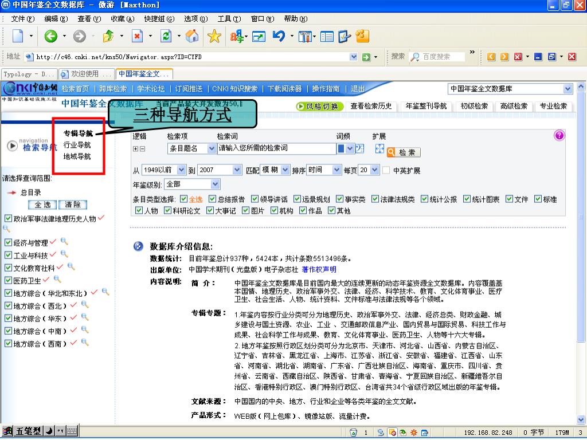Click the 请输入您所需的检索词 input field
This screenshot has width=587, height=440.
point(276,148)
